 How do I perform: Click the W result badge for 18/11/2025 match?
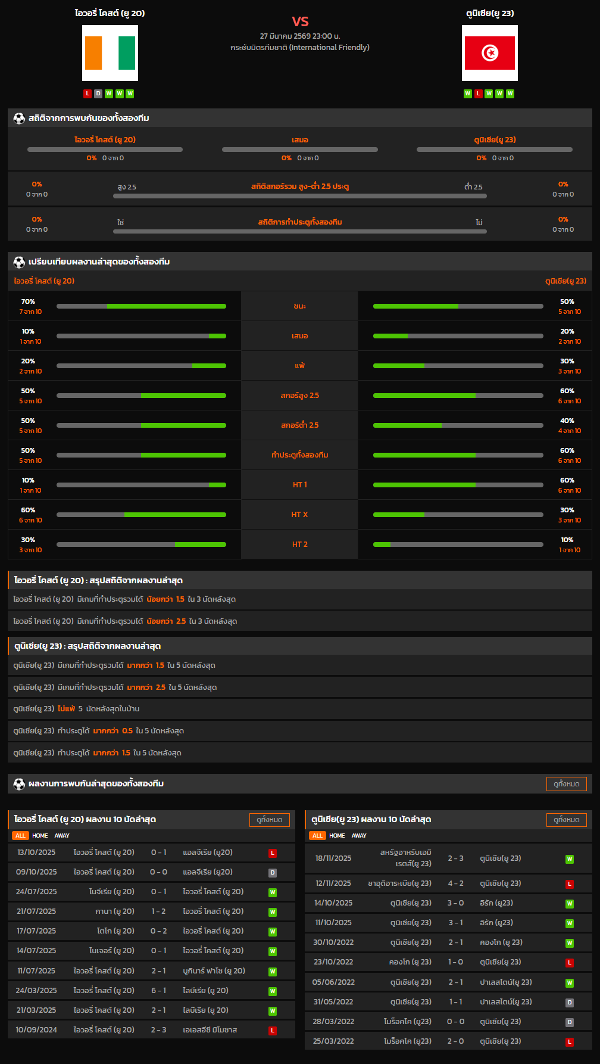(569, 859)
